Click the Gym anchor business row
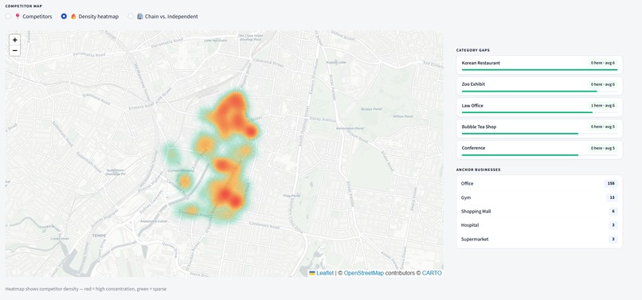 [x=539, y=197]
